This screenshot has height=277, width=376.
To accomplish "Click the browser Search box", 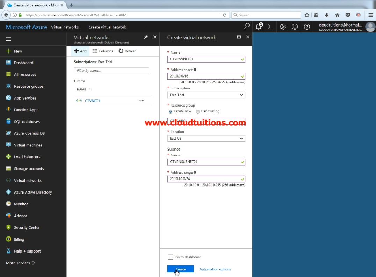I will coord(266,15).
